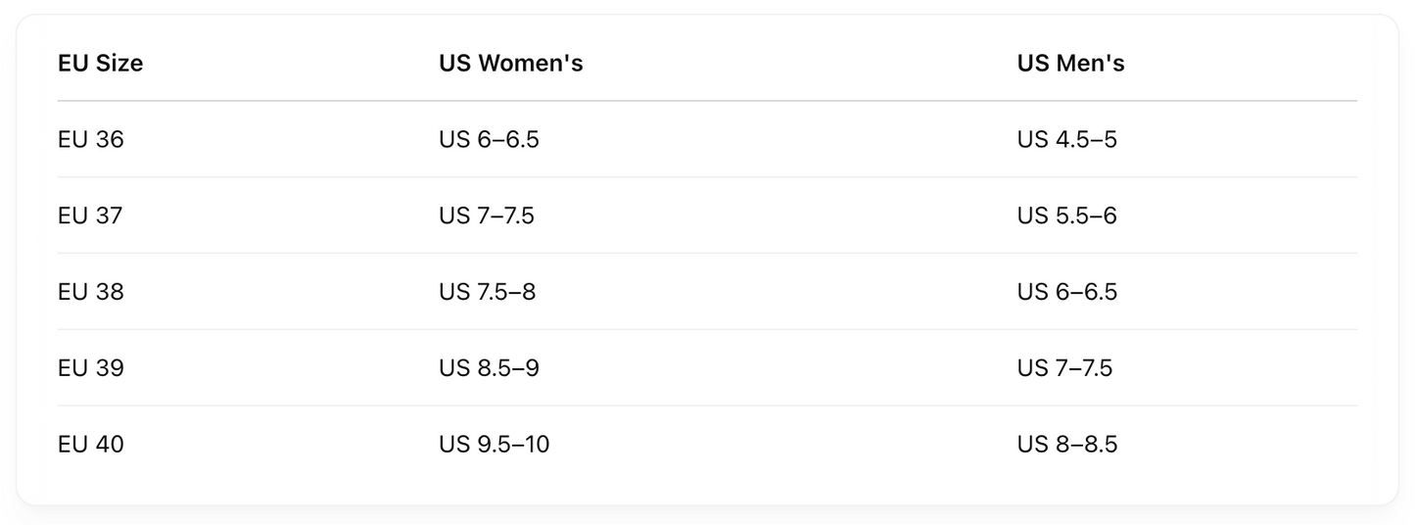Click women's US 6–6.5 in EU 36 row

click(489, 140)
